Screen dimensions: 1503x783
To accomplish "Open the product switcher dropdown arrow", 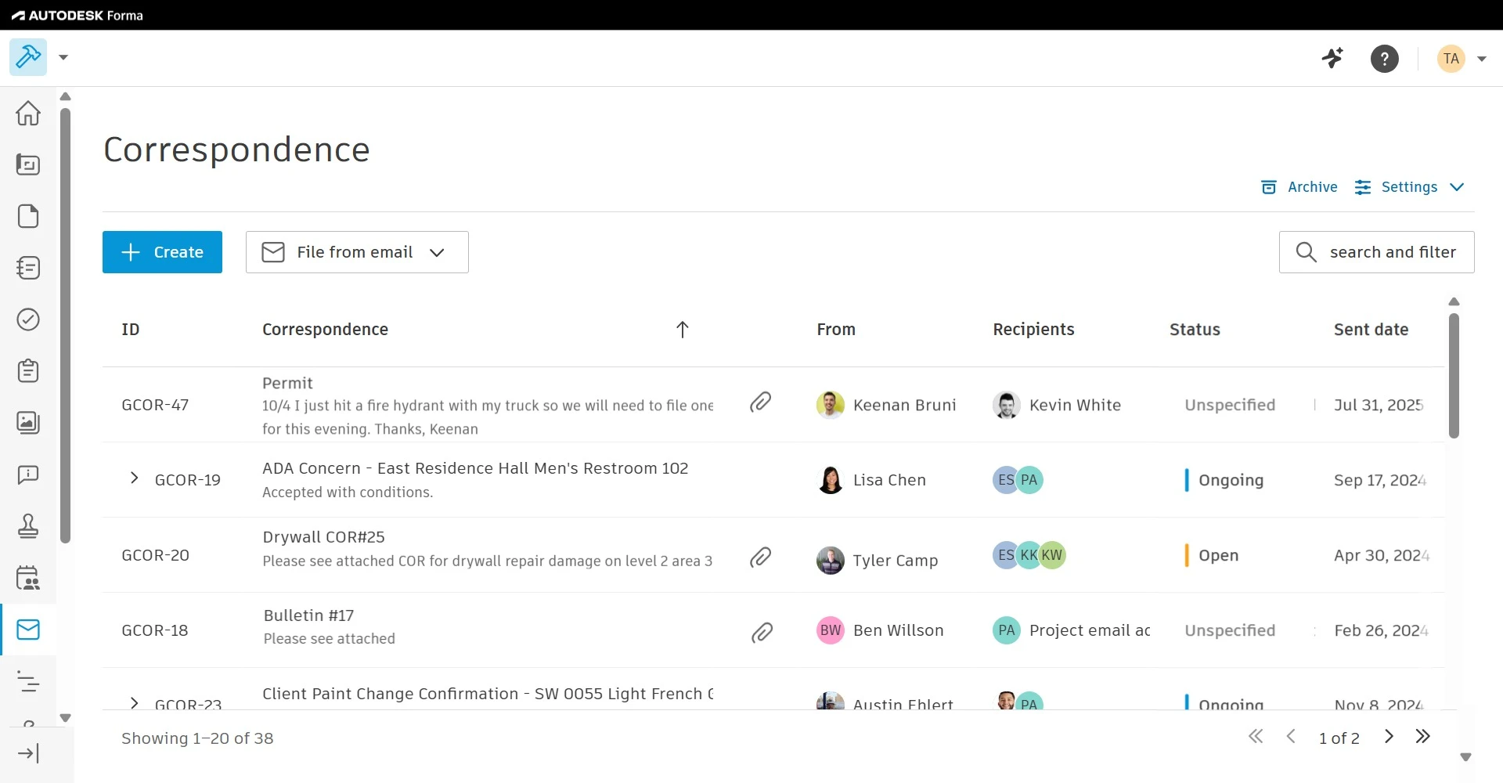I will (63, 57).
